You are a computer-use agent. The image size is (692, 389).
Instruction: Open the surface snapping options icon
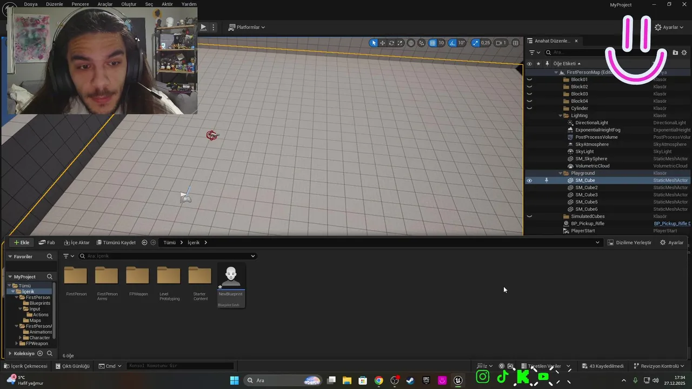[x=421, y=43]
